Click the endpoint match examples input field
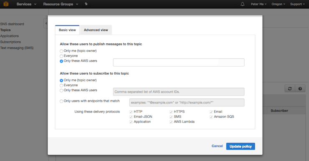This screenshot has width=309, height=161. coord(187,103)
